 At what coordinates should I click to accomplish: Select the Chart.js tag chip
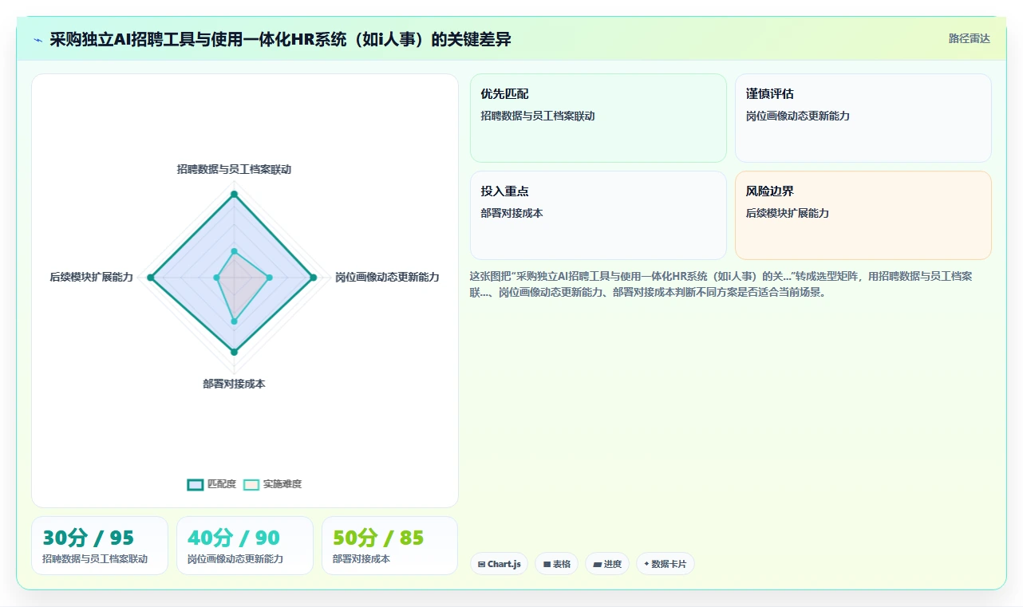pos(499,564)
